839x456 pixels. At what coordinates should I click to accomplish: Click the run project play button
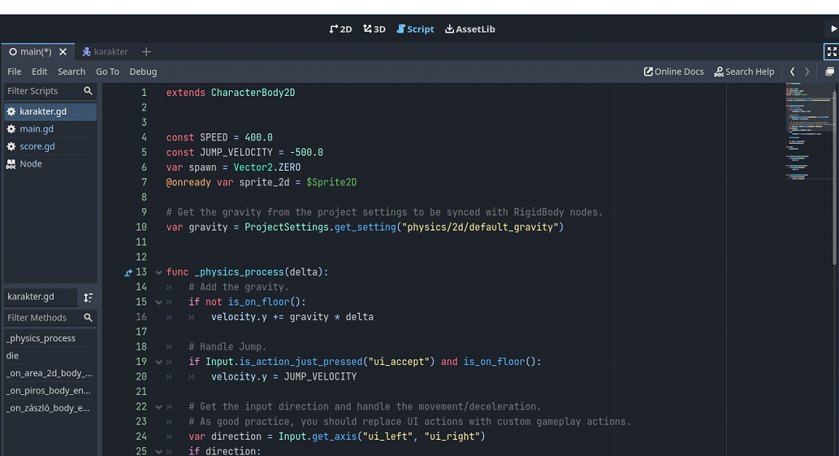pyautogui.click(x=833, y=28)
